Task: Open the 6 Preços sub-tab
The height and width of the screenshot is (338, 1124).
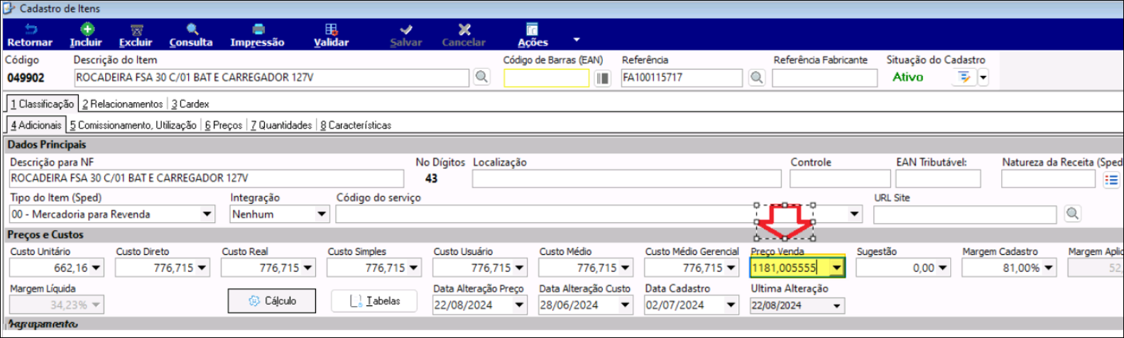Action: pyautogui.click(x=223, y=125)
